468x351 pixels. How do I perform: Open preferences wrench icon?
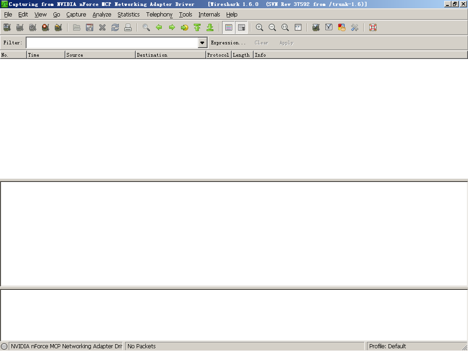click(x=355, y=27)
